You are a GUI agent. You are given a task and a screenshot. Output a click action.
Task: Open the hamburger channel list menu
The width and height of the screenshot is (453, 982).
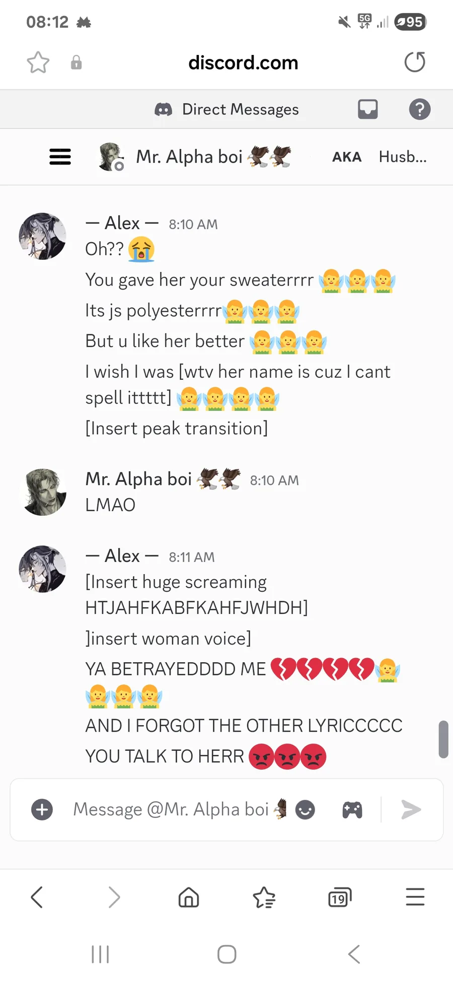pyautogui.click(x=60, y=157)
